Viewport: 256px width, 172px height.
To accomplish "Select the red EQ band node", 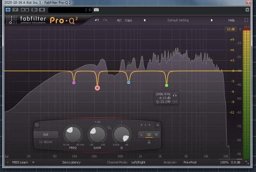I will 97,88.
